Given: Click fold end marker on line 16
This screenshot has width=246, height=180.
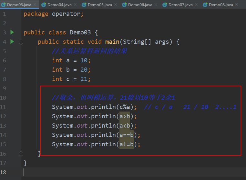Looking at the screenshot, I should tap(21, 154).
